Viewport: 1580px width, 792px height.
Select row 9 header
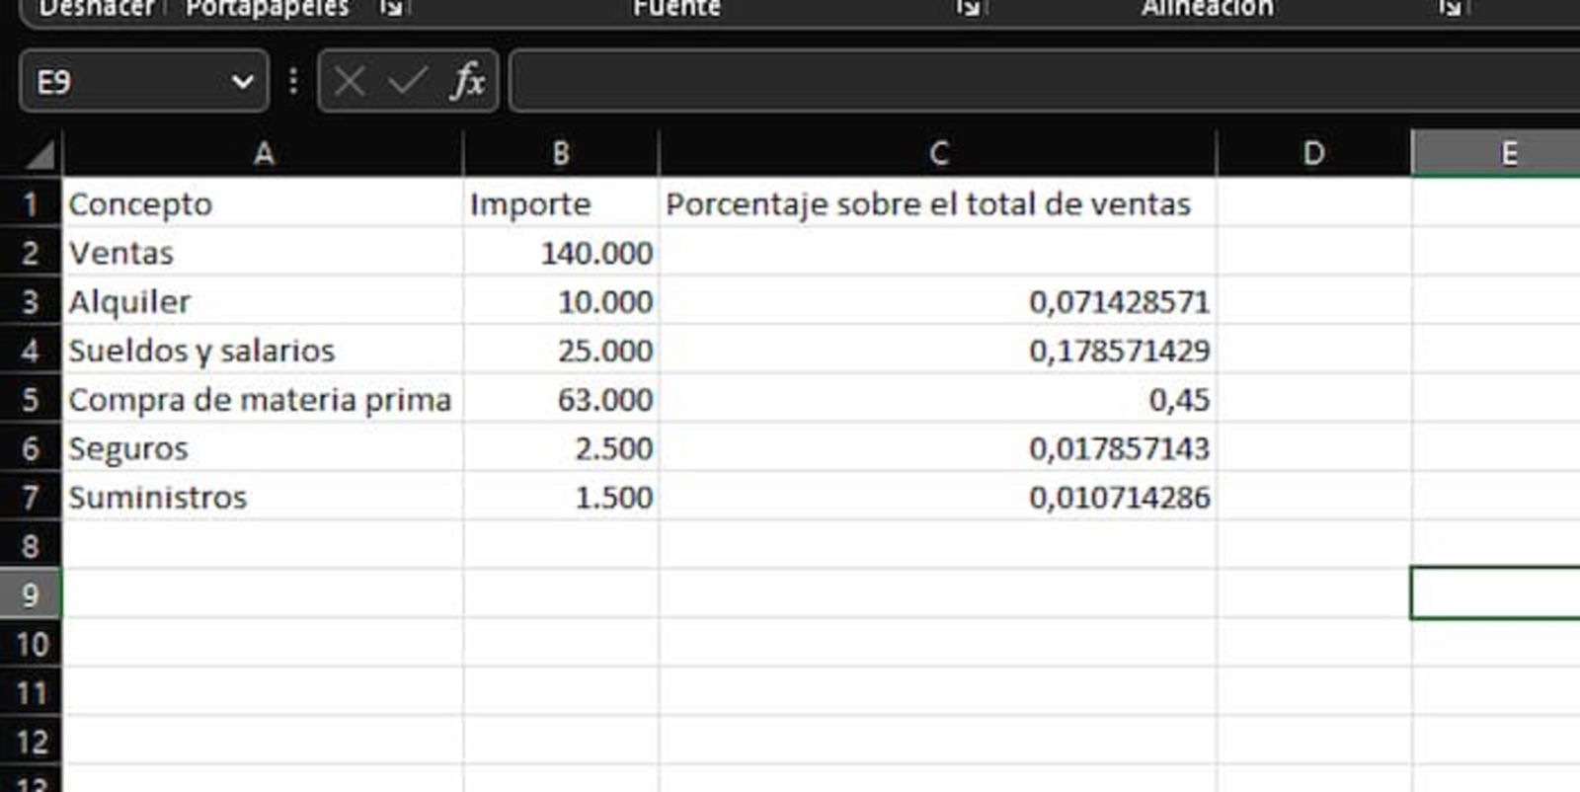[31, 594]
